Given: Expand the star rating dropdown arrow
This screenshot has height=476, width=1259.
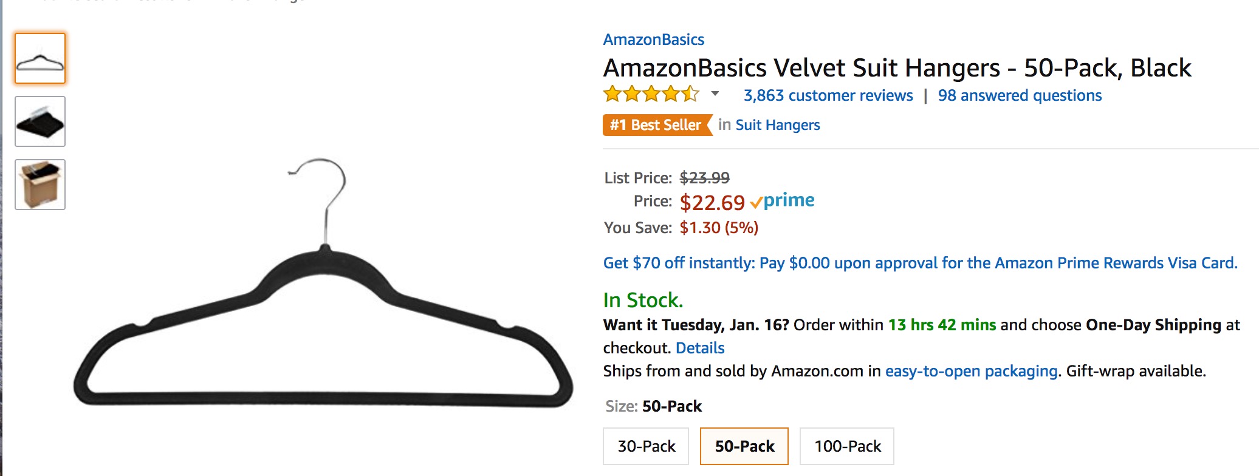Looking at the screenshot, I should point(715,94).
